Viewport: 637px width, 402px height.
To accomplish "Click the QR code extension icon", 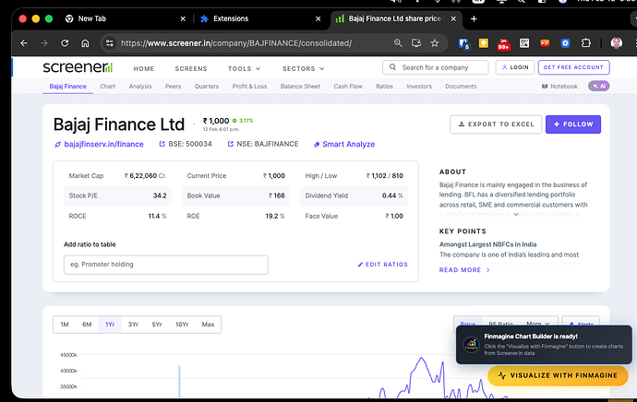I will pyautogui.click(x=524, y=43).
